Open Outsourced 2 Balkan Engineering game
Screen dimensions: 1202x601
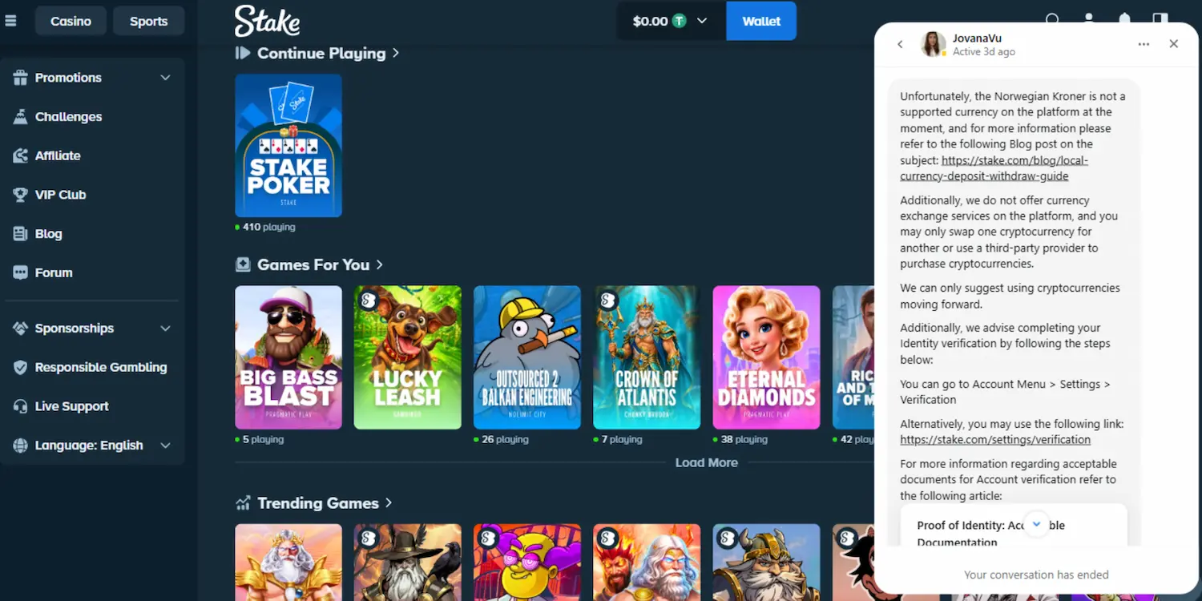527,357
